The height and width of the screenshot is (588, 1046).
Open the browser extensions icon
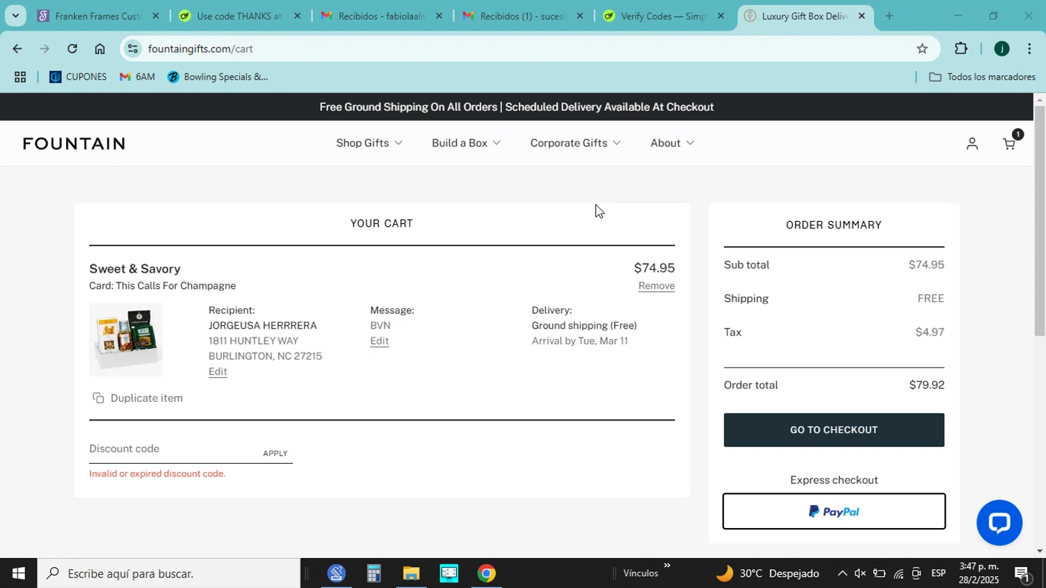[x=961, y=49]
